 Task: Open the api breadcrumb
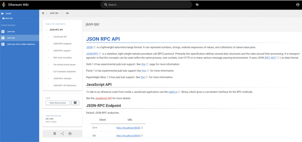coord(68,13)
